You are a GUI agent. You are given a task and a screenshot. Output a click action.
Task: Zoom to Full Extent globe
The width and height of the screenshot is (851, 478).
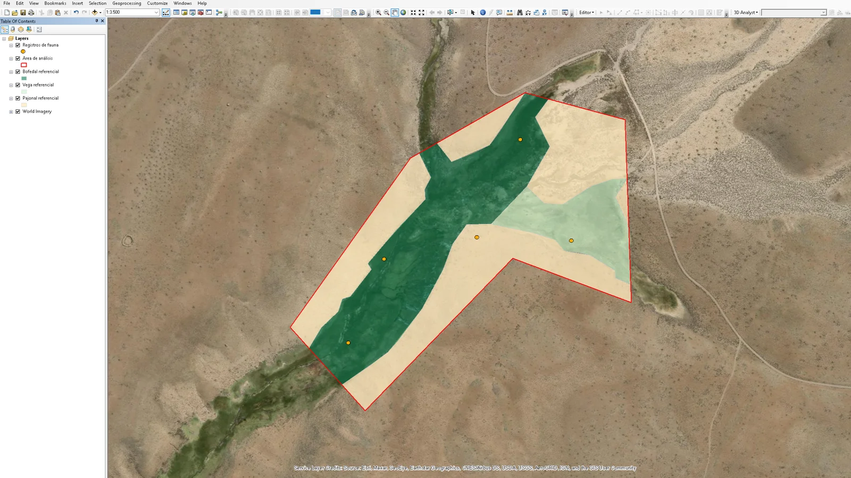click(403, 12)
